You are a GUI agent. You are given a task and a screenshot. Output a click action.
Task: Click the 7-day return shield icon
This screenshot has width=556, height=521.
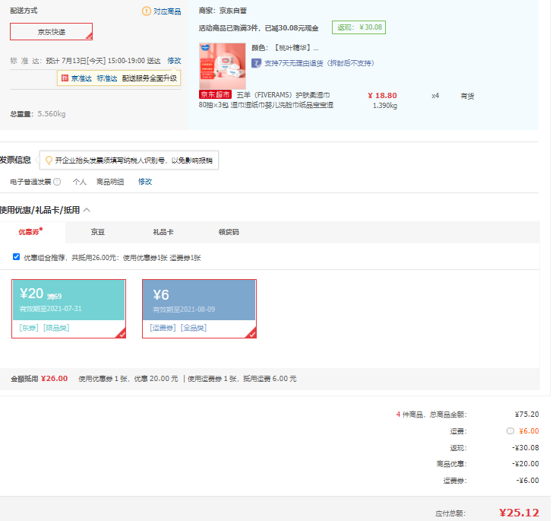(256, 63)
